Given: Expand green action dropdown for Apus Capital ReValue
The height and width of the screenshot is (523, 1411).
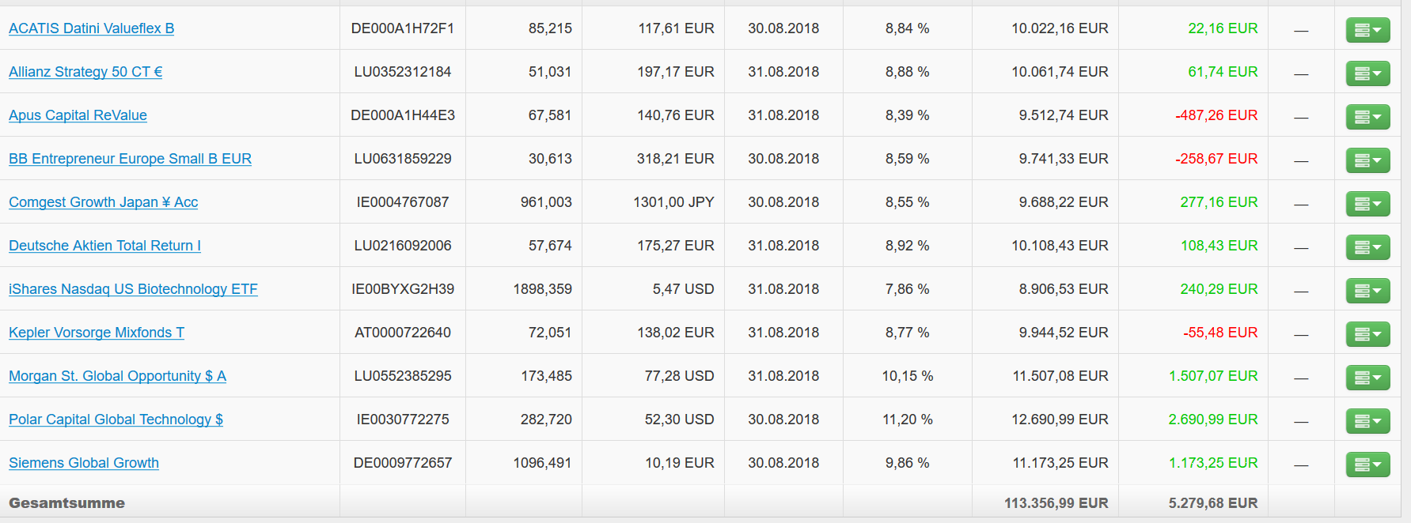Looking at the screenshot, I should (1367, 117).
